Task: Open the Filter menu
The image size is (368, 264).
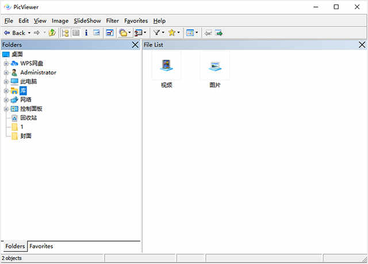Action: [x=113, y=21]
